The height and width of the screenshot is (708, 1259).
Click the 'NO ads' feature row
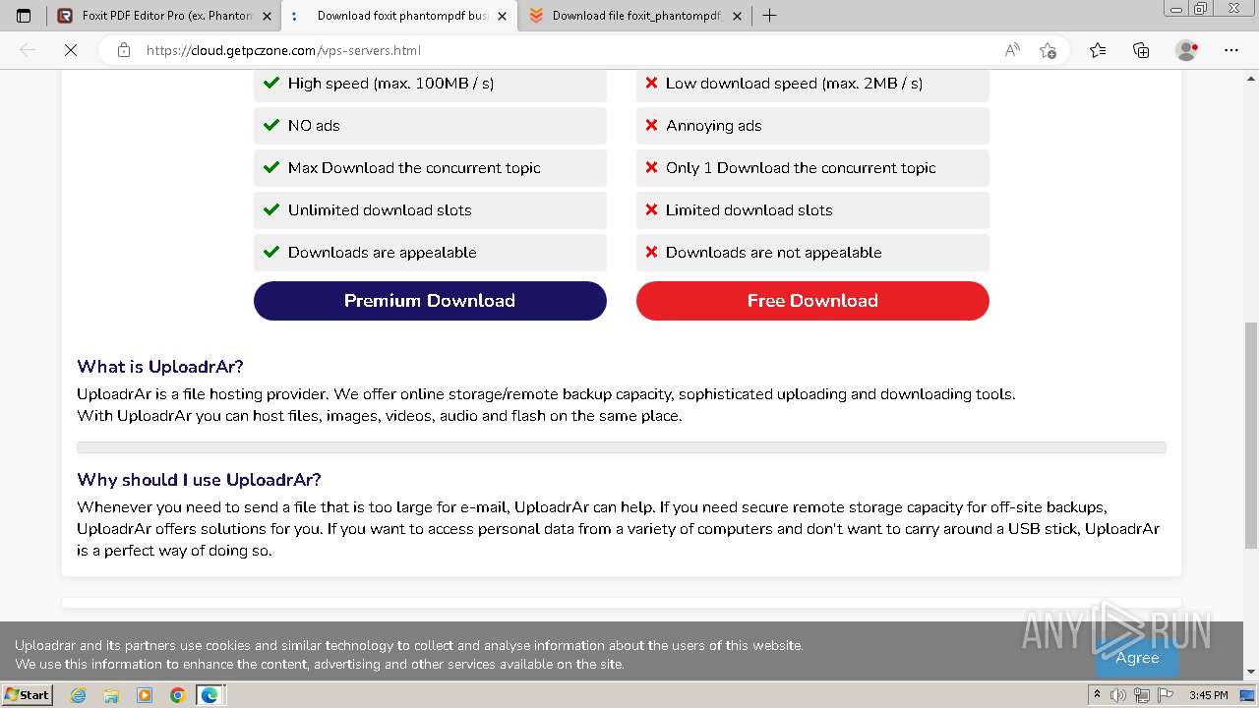coord(430,126)
